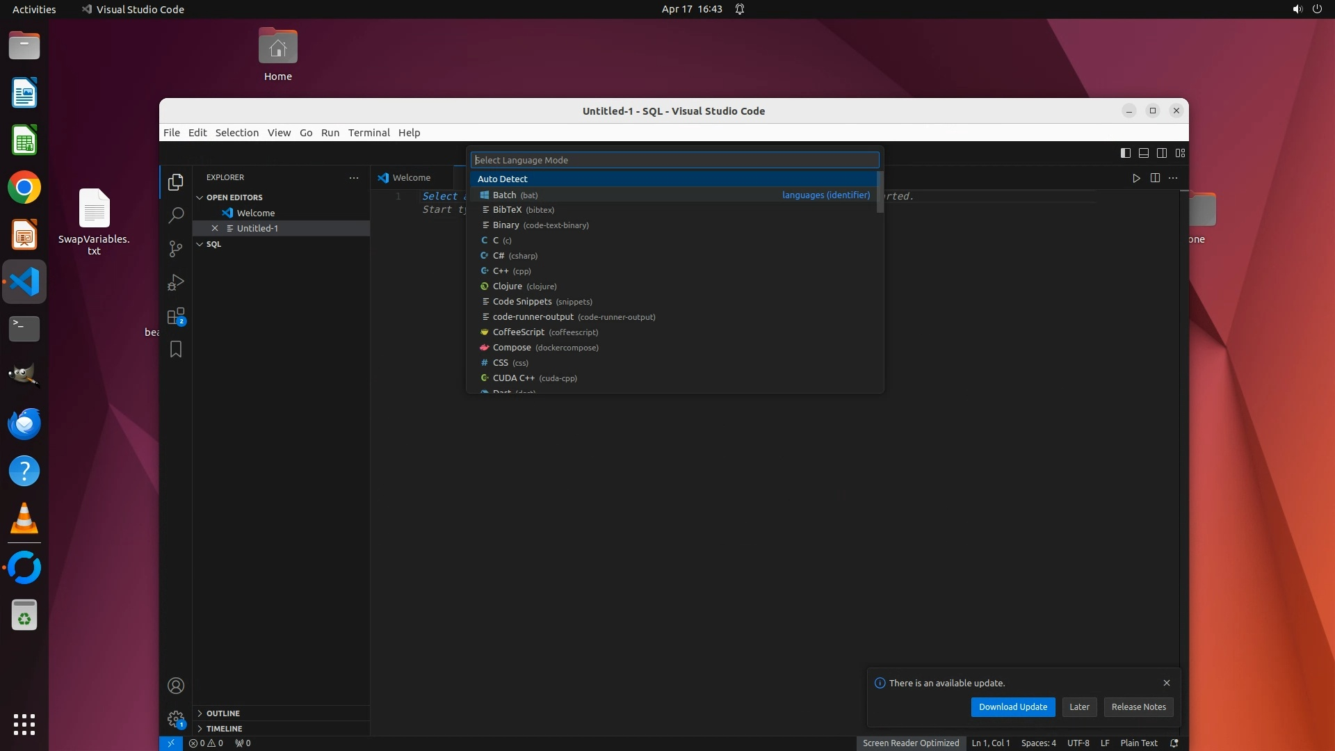
Task: Open the Source Control view
Action: point(176,249)
